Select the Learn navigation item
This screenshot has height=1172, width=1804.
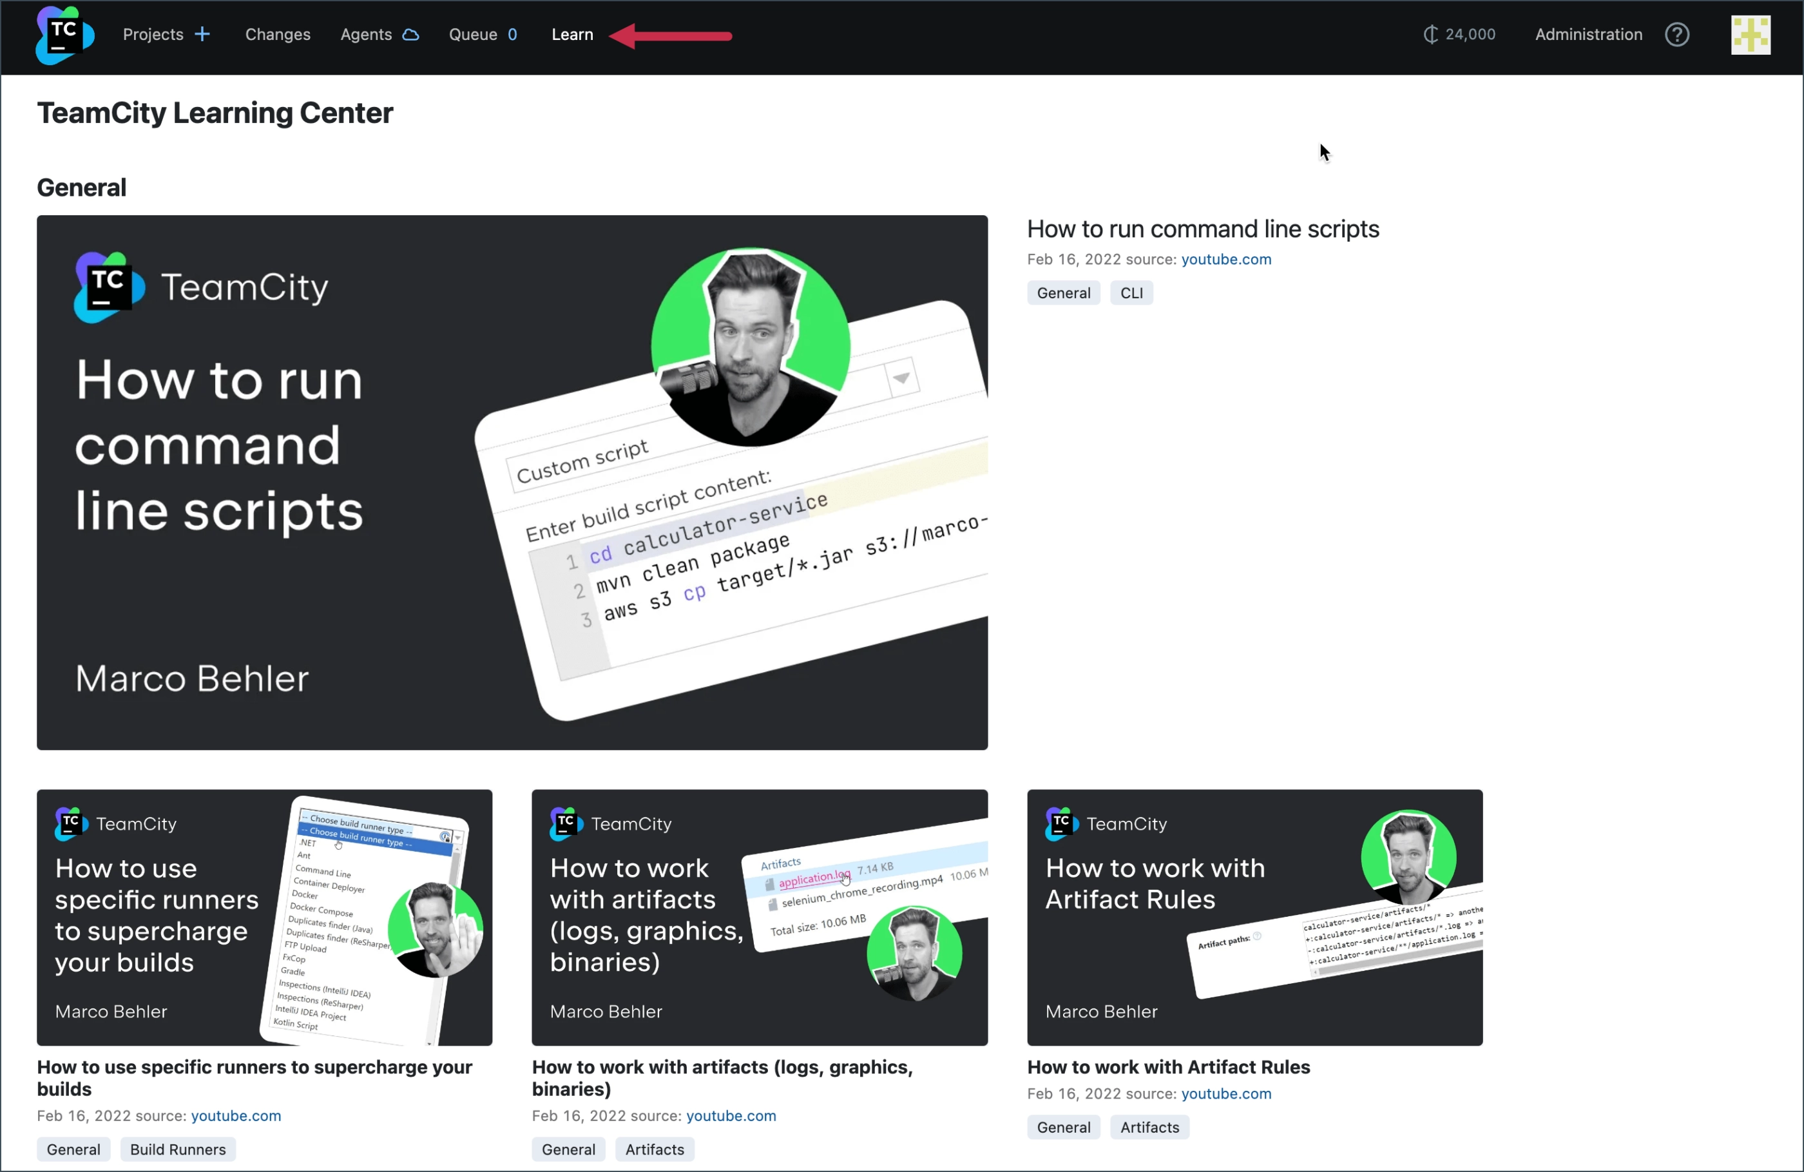[x=572, y=34]
